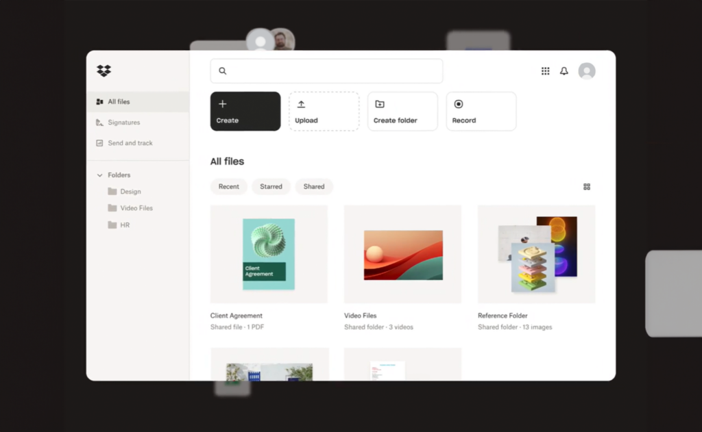Open the partially visible photo thumbnail card
This screenshot has height=432, width=702.
pyautogui.click(x=269, y=364)
